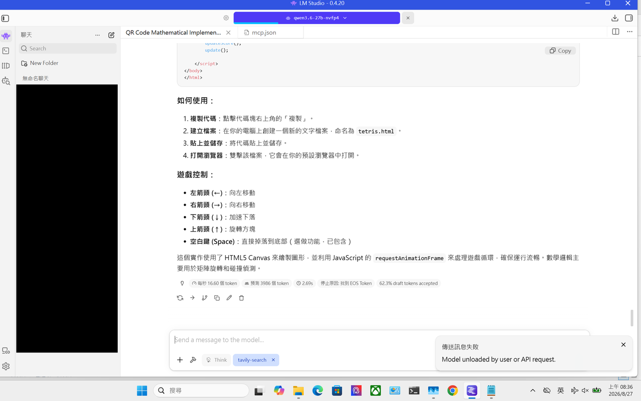Open the Discover model search icon
The image size is (641, 401).
coord(6,81)
